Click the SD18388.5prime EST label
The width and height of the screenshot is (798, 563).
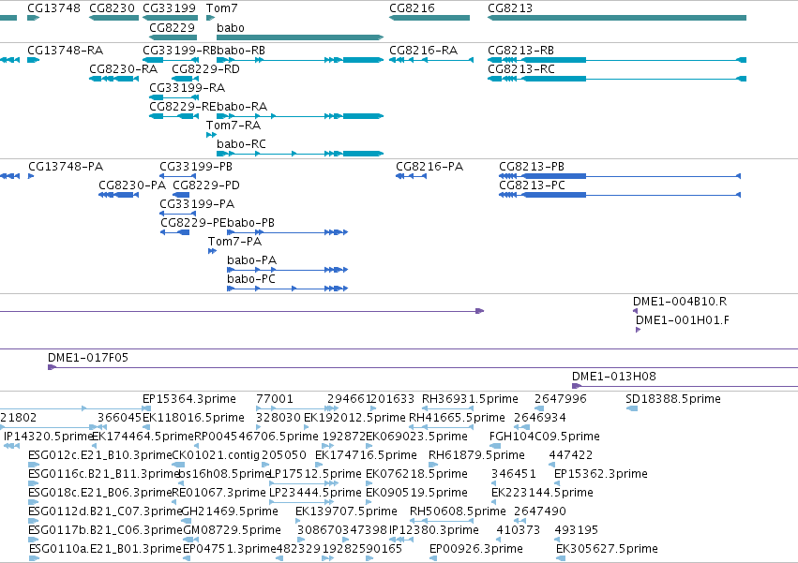click(x=672, y=399)
